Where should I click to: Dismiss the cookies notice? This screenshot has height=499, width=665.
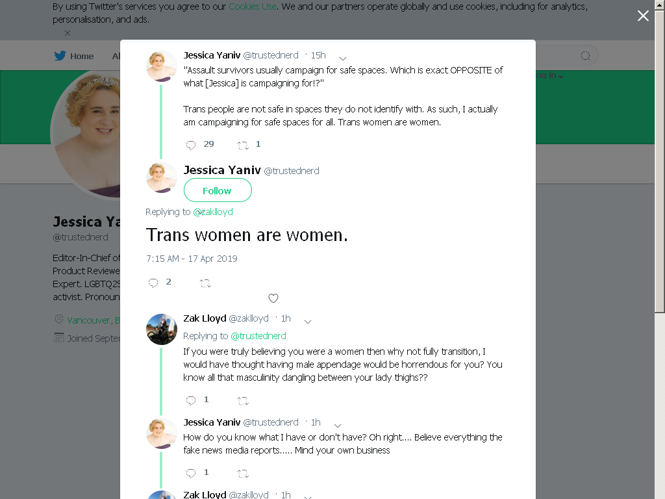point(68,32)
